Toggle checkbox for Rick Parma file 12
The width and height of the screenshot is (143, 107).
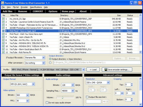coord(3,52)
